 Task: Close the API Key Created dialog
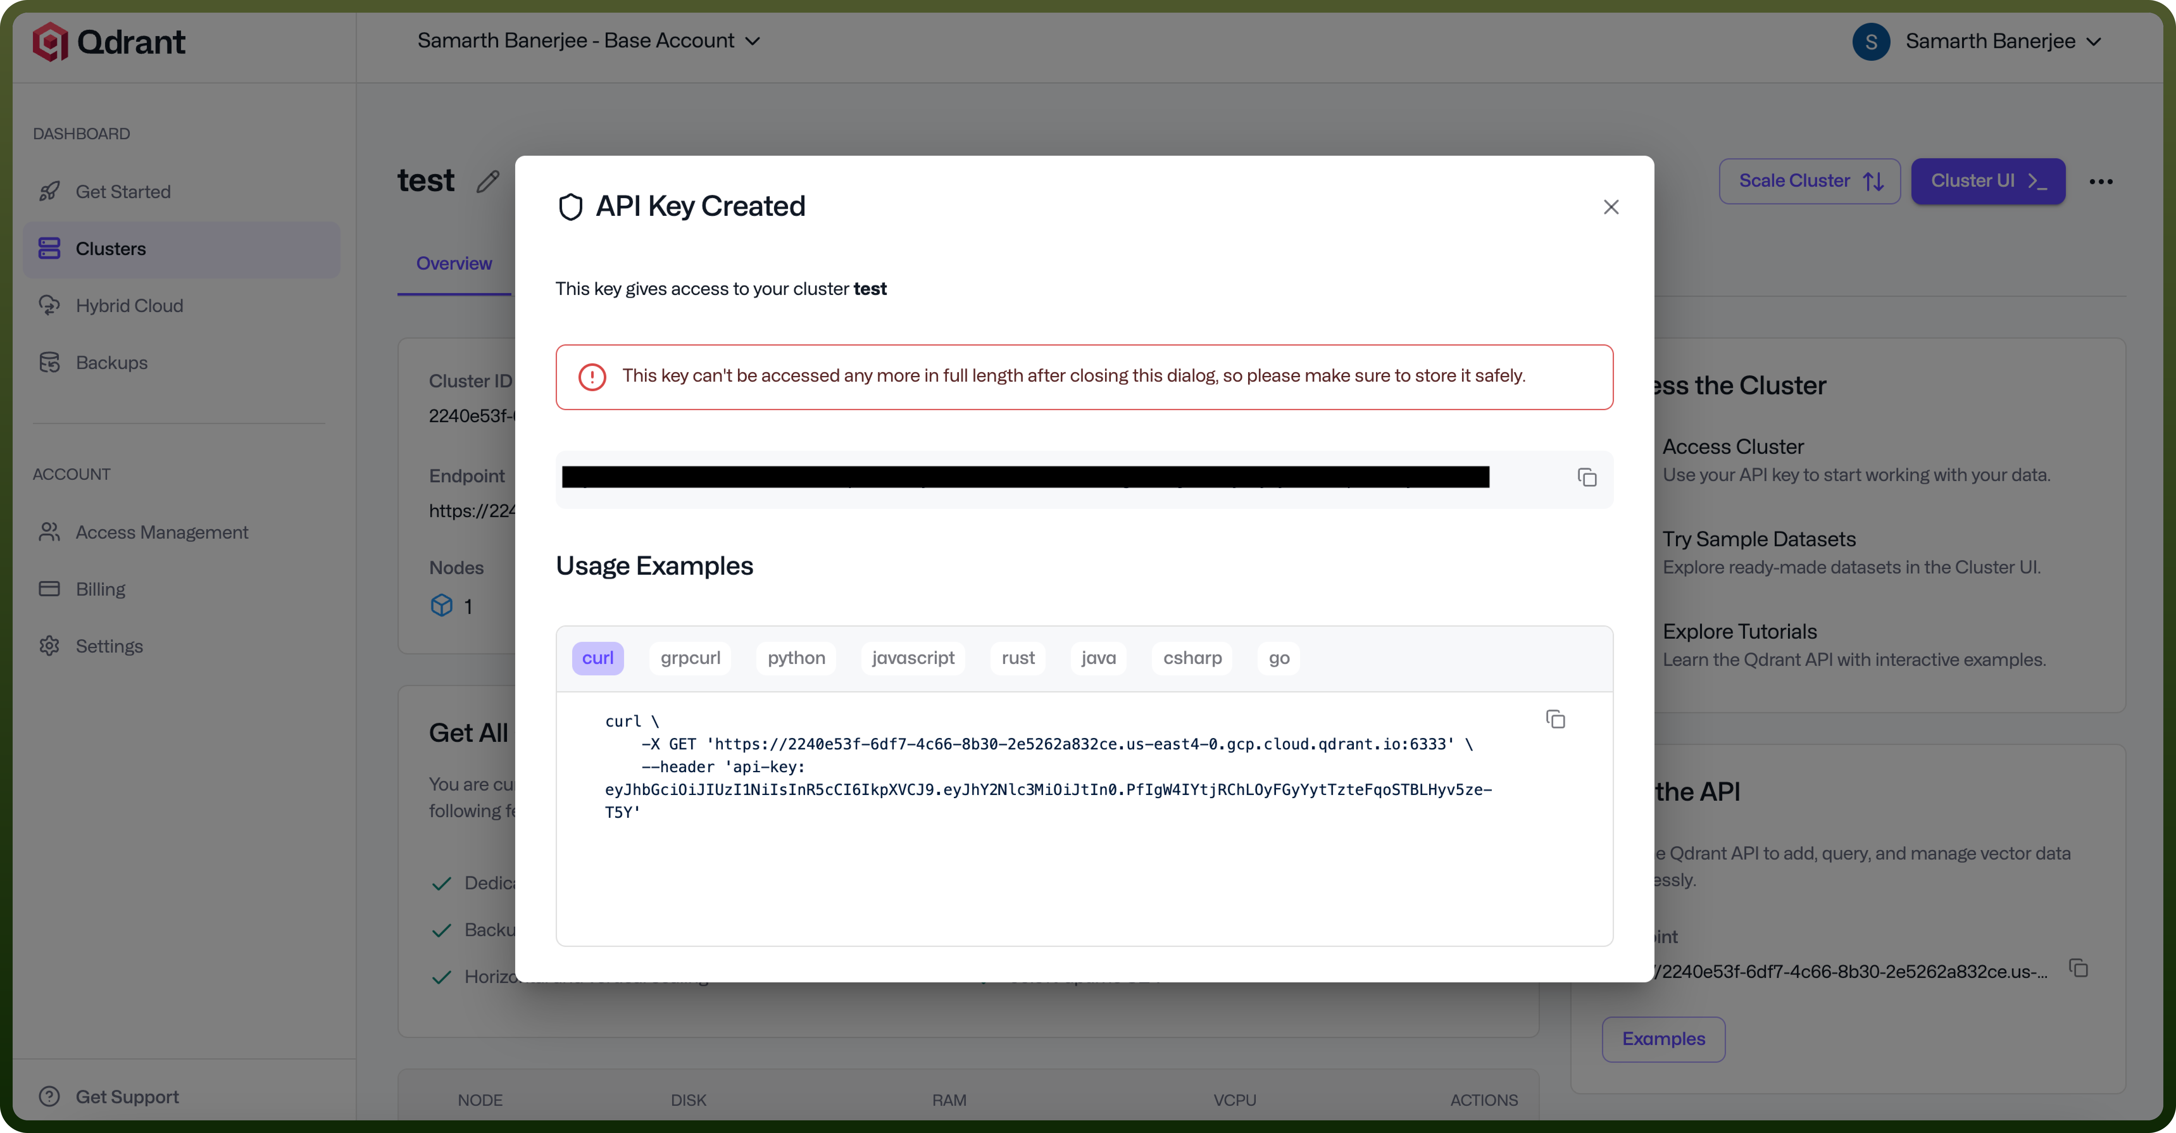(1611, 207)
